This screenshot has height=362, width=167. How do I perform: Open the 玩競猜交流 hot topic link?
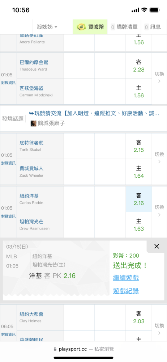click(94, 113)
